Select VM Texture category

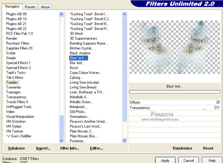14,131
